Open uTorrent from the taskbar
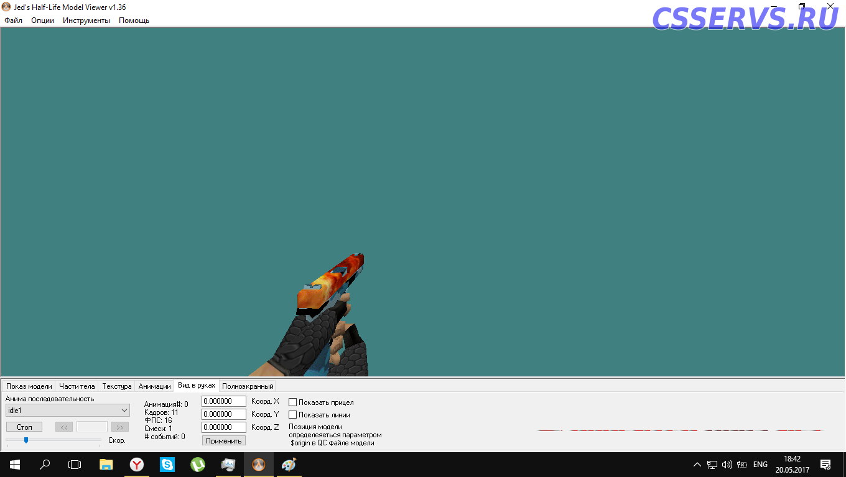846x477 pixels. click(197, 465)
